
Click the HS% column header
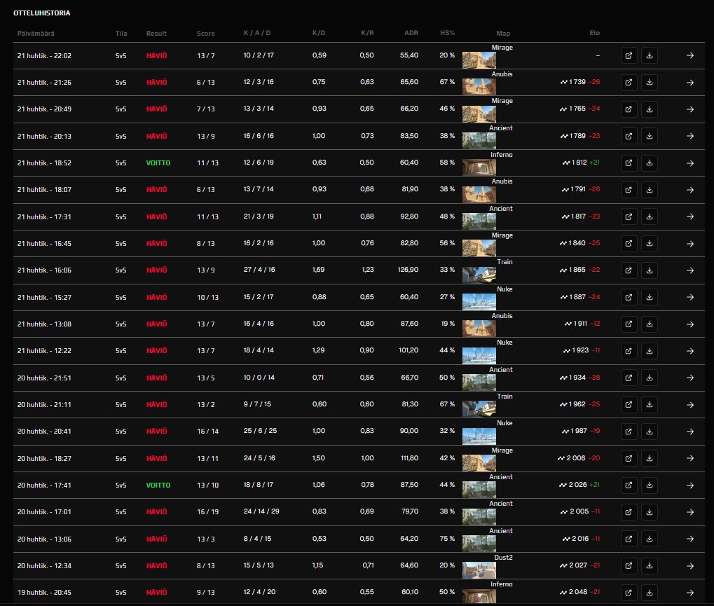pyautogui.click(x=447, y=33)
